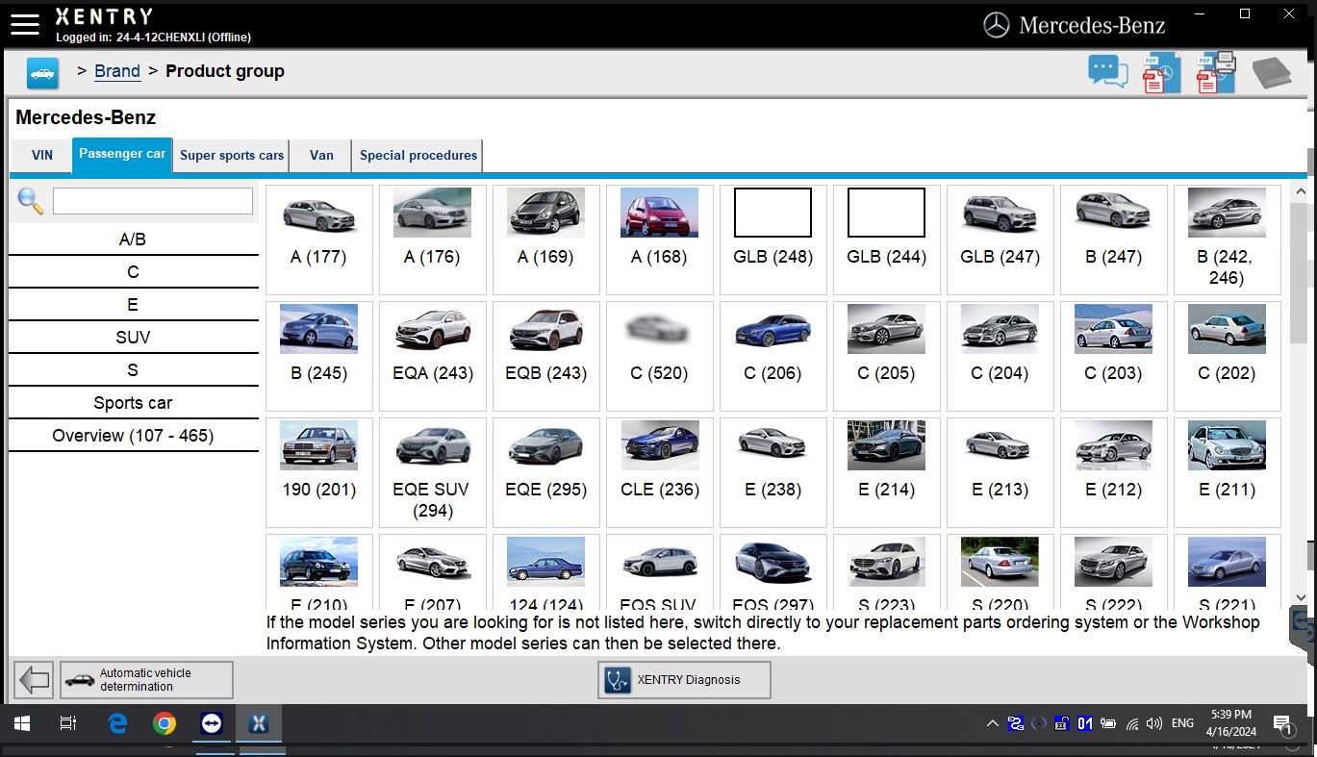Start Automatic vehicle determination
This screenshot has width=1317, height=757.
point(146,680)
